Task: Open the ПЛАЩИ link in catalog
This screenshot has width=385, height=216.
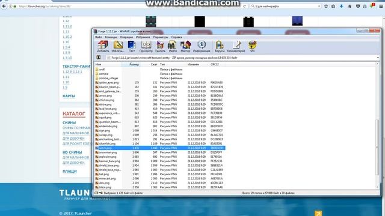Action: 70,171
